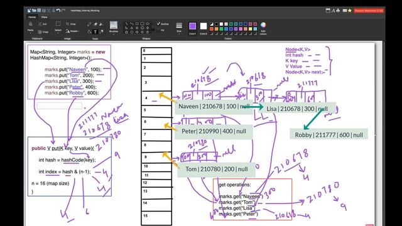Click the Save icon in title bar
402x226 pixels.
tap(39, 11)
